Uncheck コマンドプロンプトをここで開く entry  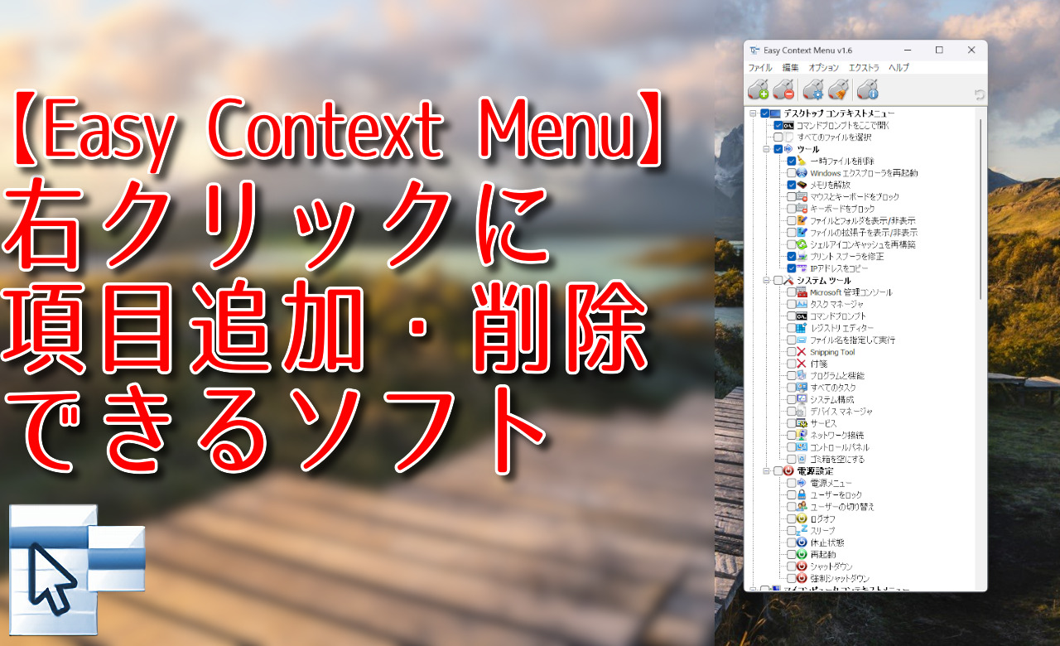[778, 126]
